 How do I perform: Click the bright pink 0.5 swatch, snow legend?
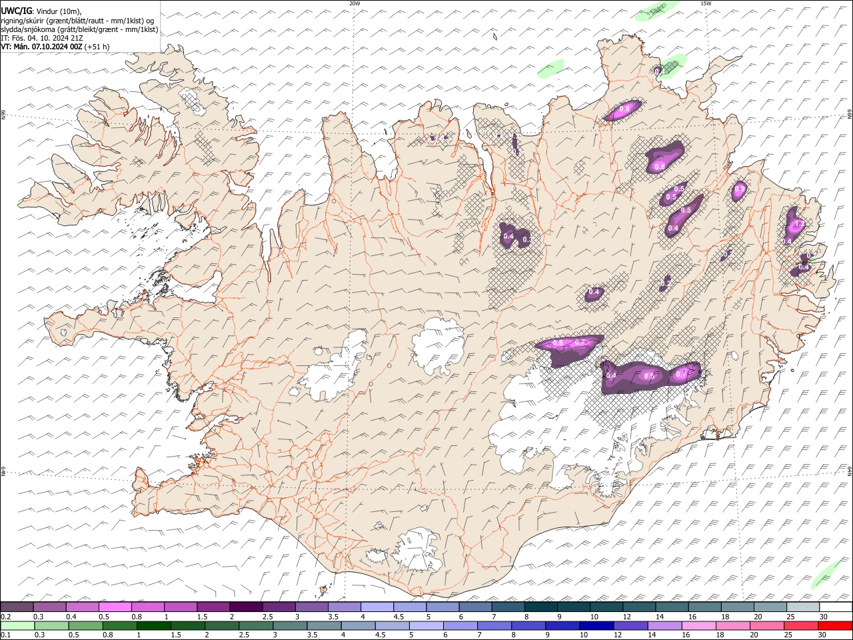[115, 607]
